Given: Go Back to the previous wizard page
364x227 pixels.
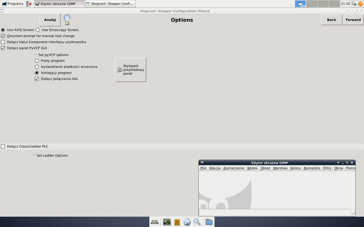Looking at the screenshot, I should [x=331, y=20].
